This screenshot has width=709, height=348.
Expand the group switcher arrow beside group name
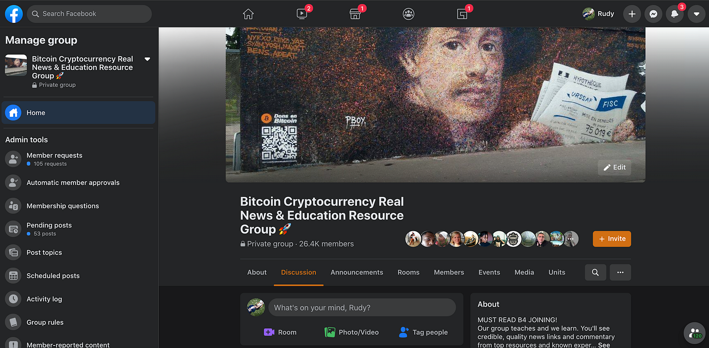click(x=147, y=59)
